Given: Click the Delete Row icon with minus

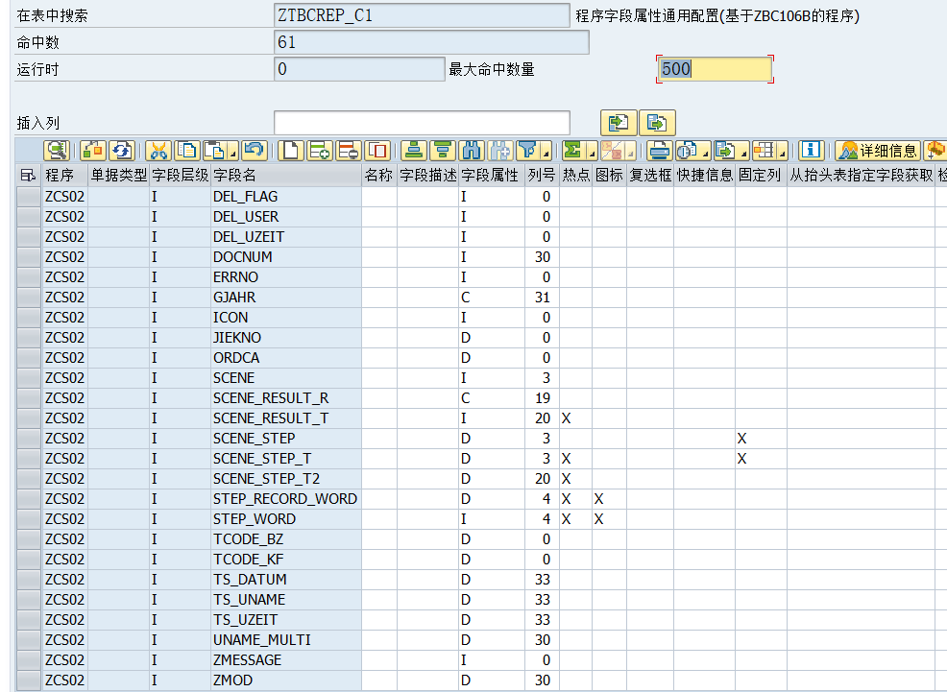Looking at the screenshot, I should click(349, 150).
